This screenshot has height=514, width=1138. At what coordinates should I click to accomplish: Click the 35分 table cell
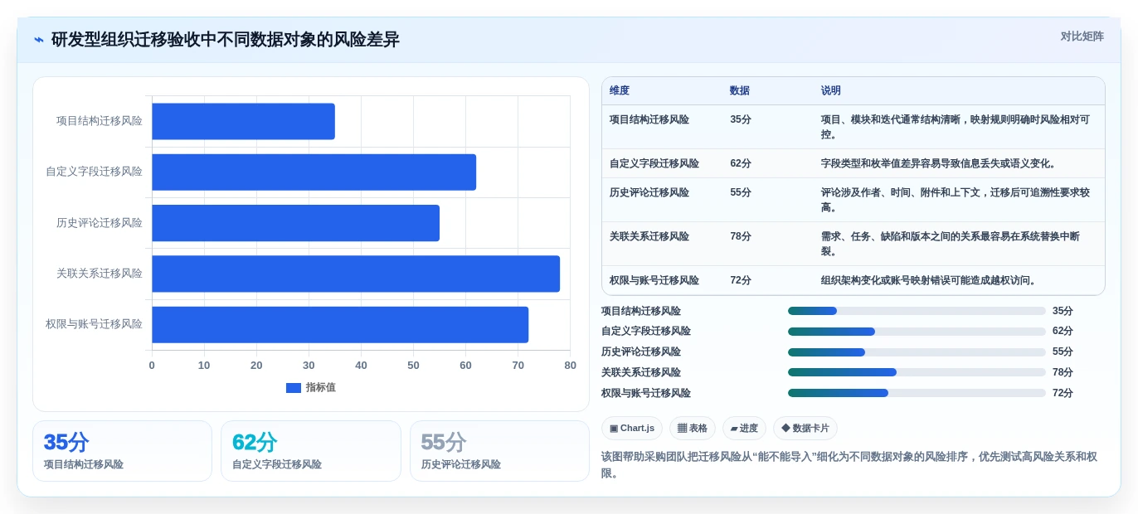[x=741, y=119]
